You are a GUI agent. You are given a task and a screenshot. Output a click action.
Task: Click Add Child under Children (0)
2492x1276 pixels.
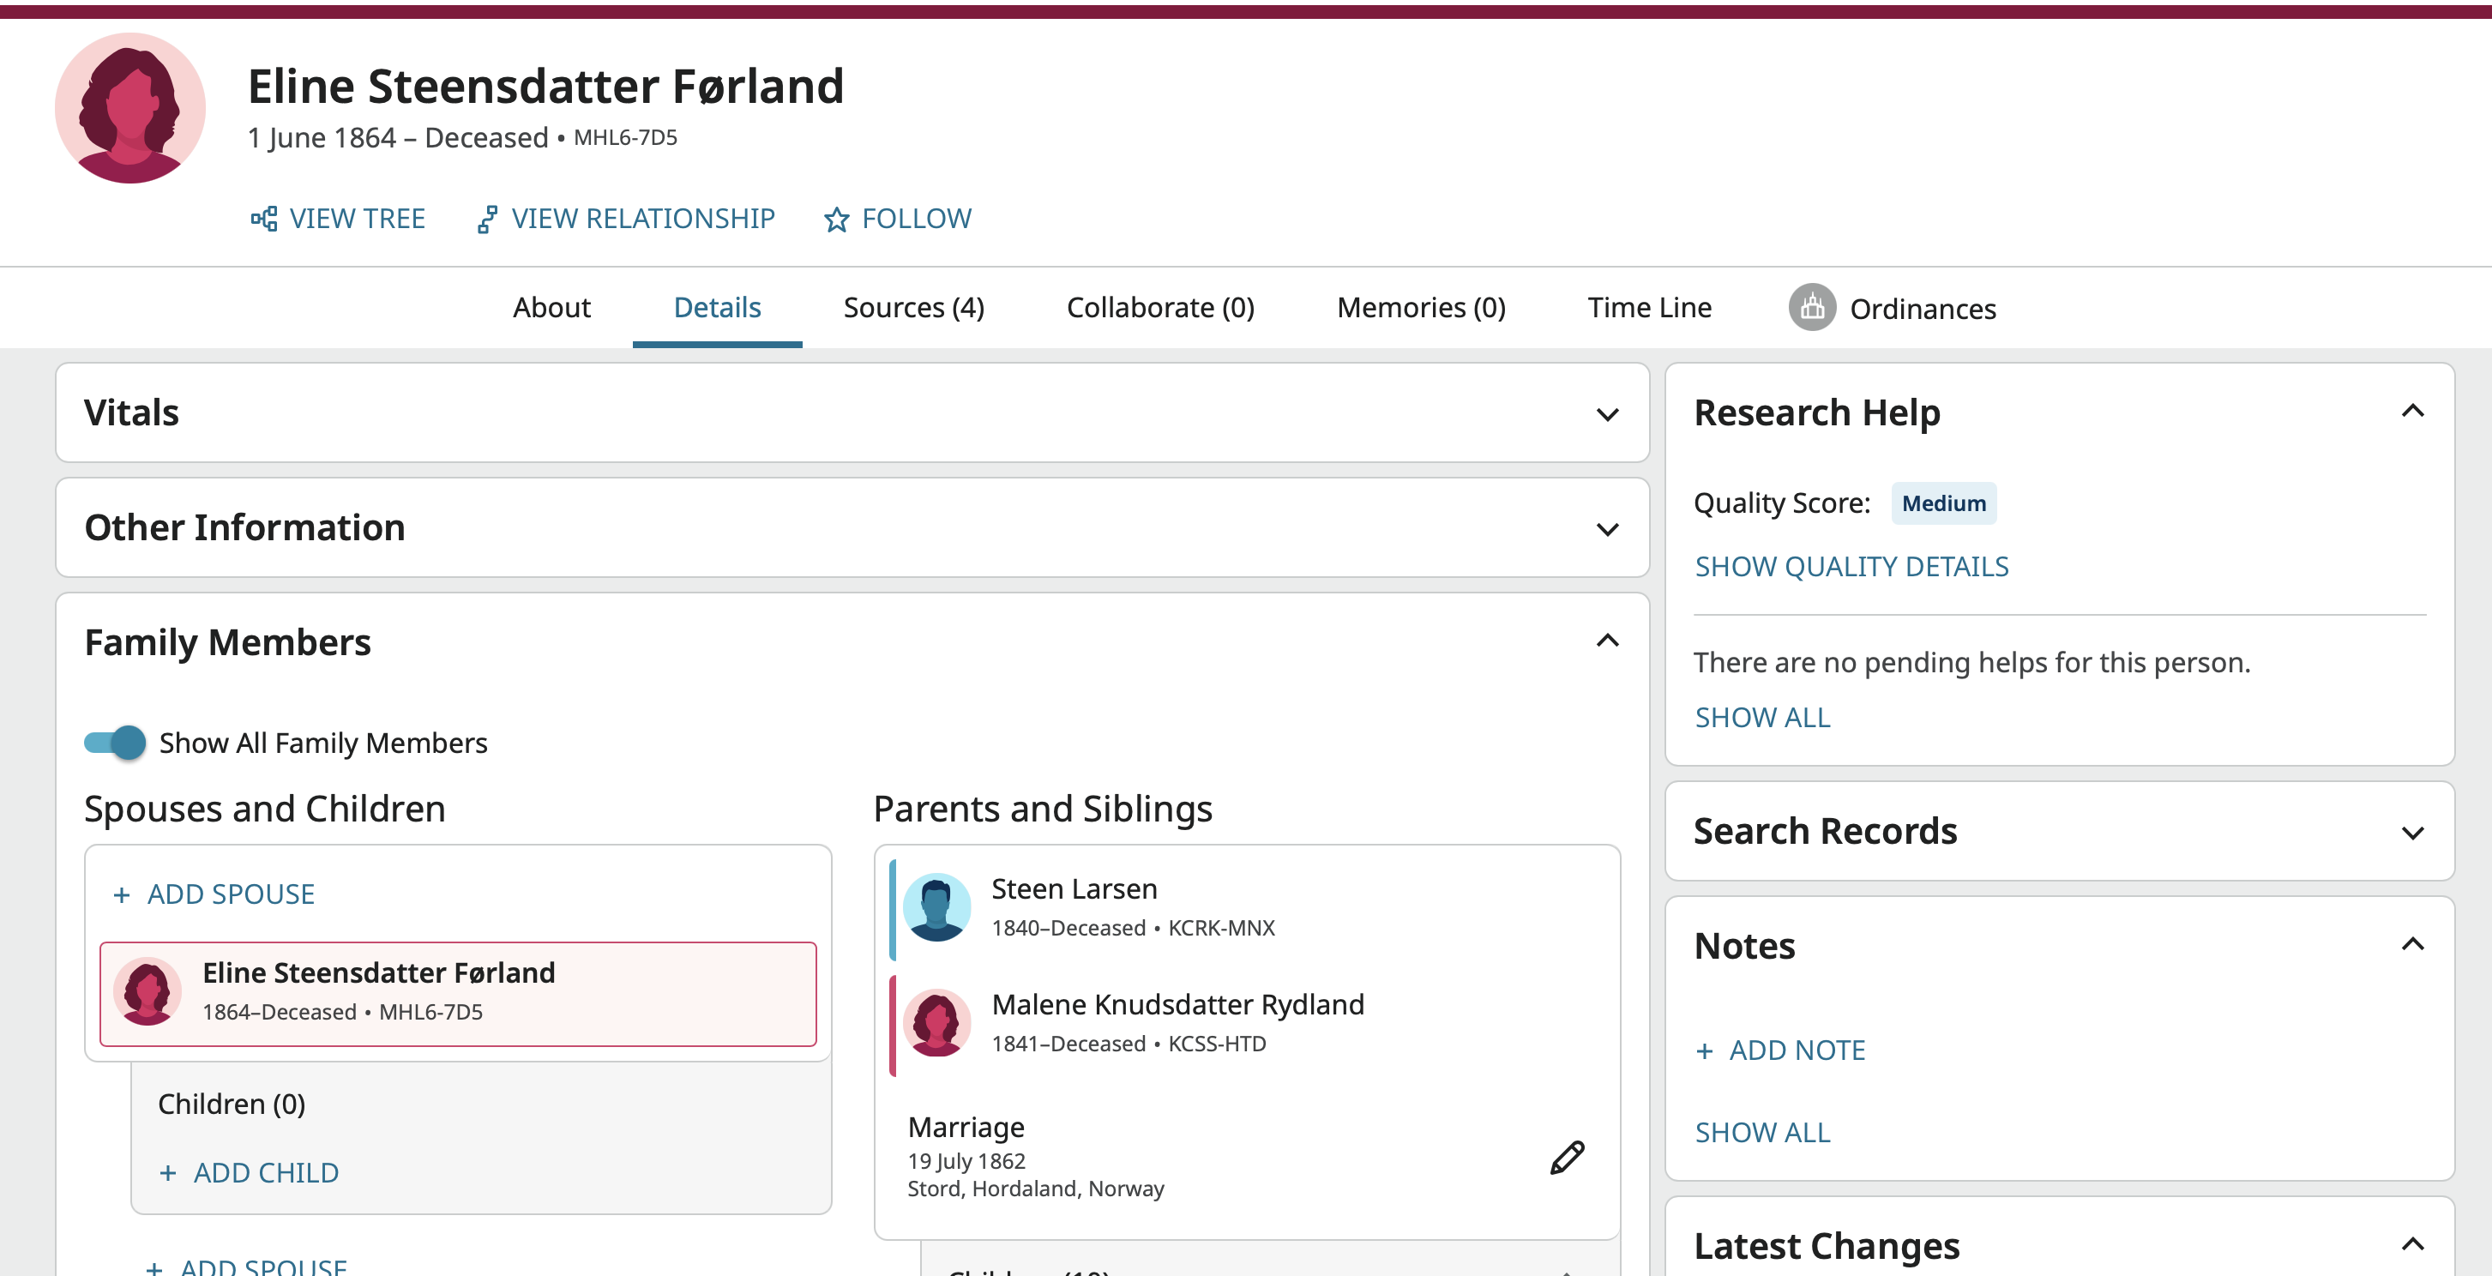[264, 1172]
